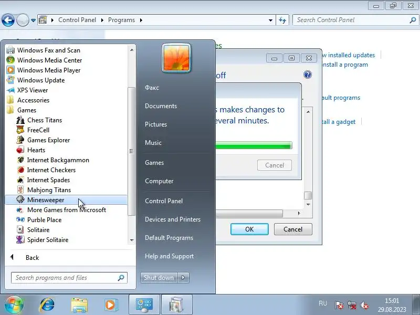Open XPS Viewer icon
Viewport: 420px width, 315px height.
tap(10, 90)
